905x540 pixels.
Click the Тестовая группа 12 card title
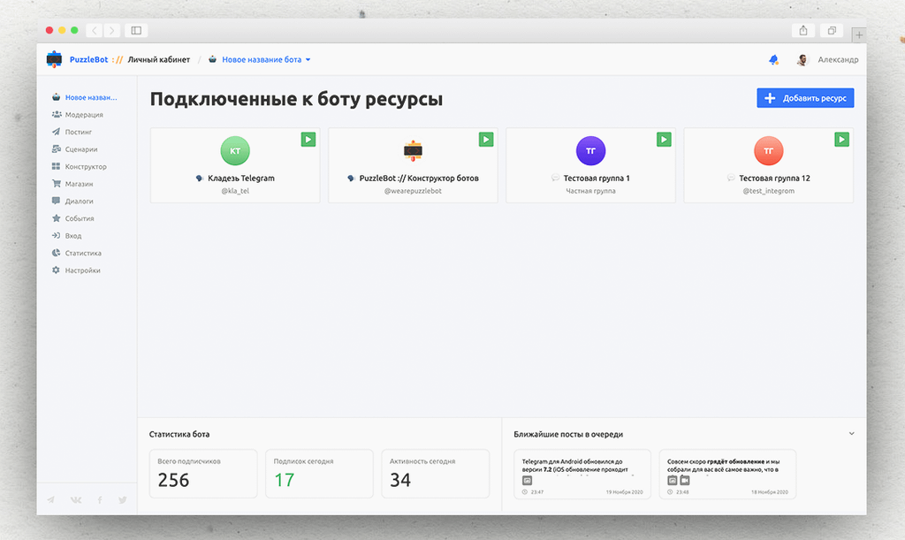[774, 179]
